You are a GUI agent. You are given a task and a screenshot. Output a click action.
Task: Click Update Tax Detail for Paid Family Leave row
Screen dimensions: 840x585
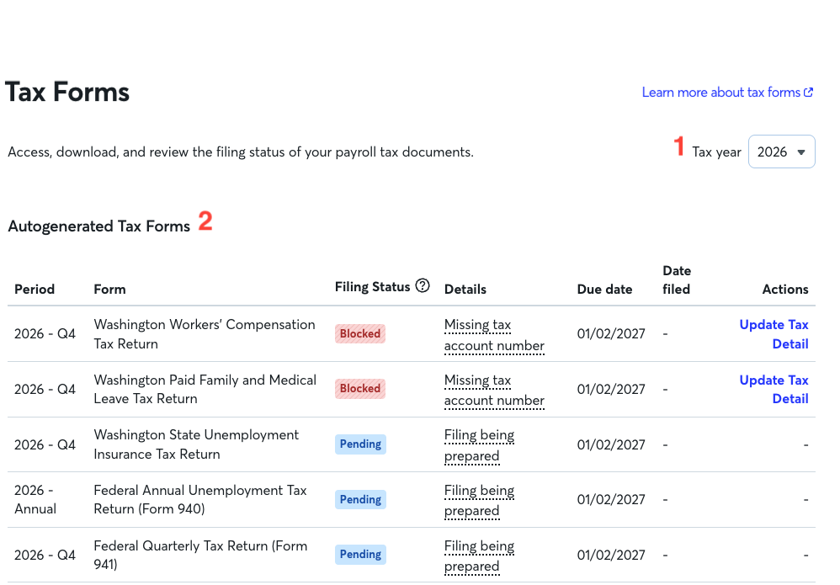click(x=774, y=390)
